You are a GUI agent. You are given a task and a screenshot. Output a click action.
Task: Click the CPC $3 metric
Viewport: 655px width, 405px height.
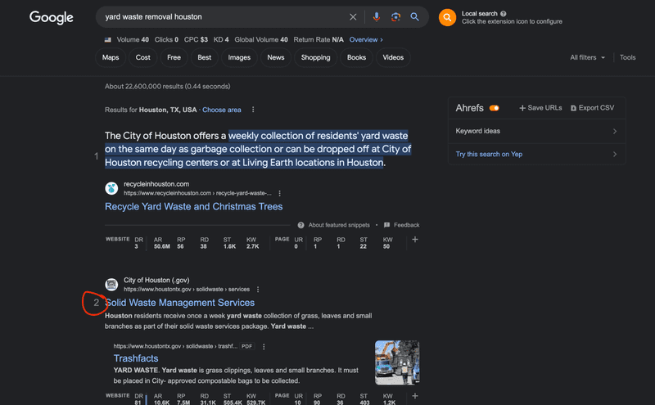(196, 39)
